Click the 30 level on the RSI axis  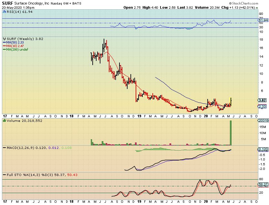(261, 27)
